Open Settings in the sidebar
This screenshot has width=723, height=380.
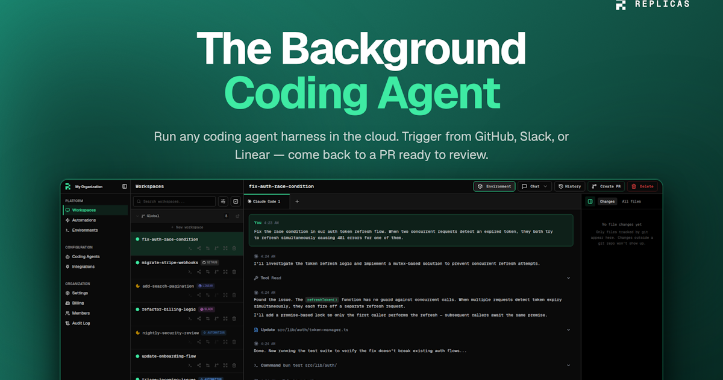pos(95,293)
